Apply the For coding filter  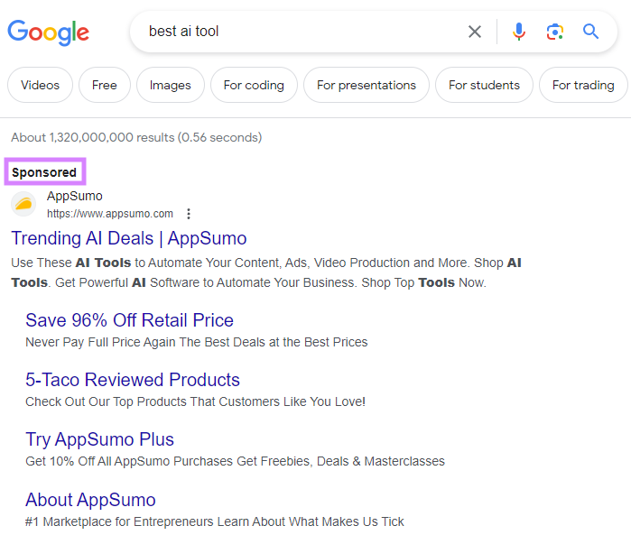click(x=254, y=85)
